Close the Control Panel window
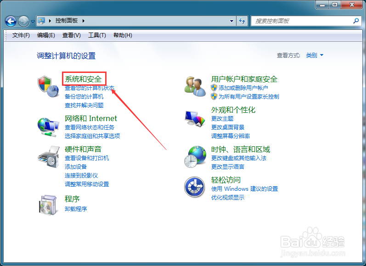 click(352, 5)
